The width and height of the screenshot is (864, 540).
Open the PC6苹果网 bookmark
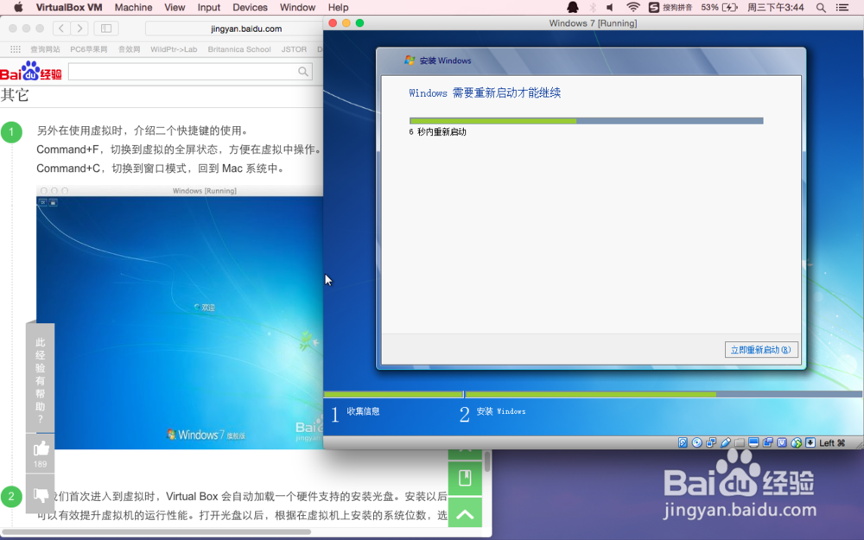tap(89, 49)
